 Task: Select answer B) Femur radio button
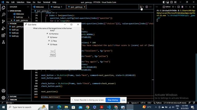pyautogui.click(x=49, y=37)
